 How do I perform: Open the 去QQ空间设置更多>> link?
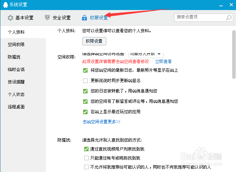[101, 122]
